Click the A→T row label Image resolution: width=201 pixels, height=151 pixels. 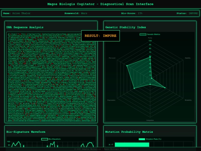tap(111, 145)
